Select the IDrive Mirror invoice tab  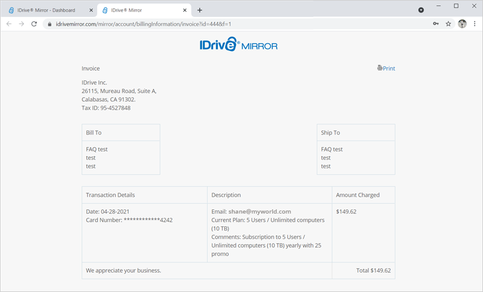click(144, 10)
